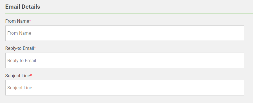
Task: Click the green divider under Email Details
Action: pos(129,13)
